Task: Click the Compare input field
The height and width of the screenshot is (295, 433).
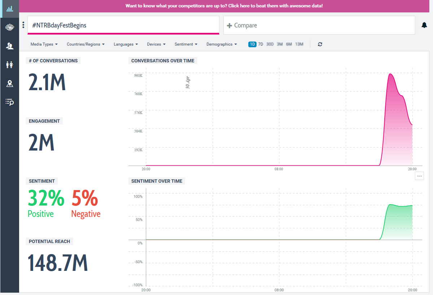Action: [x=319, y=25]
